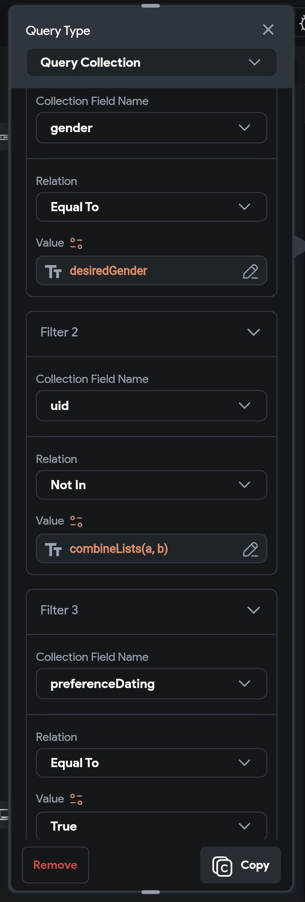Click the variable icon beside the gender filter's Value

(x=76, y=243)
